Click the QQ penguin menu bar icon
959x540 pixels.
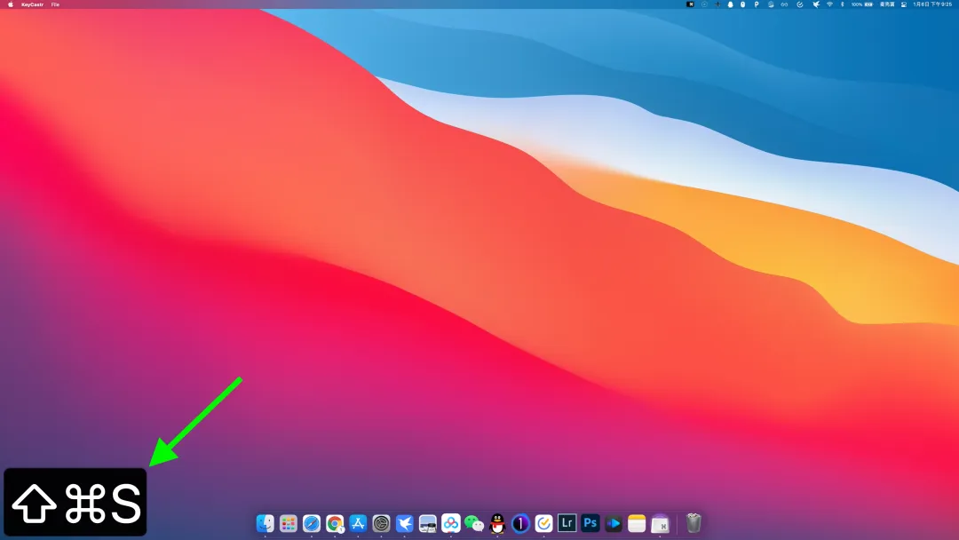point(730,4)
